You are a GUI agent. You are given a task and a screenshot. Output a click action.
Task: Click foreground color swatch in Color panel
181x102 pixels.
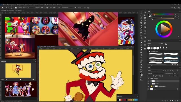pos(149,15)
